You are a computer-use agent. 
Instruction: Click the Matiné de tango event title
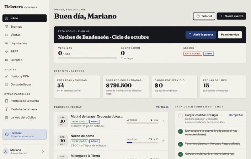coord(97,117)
